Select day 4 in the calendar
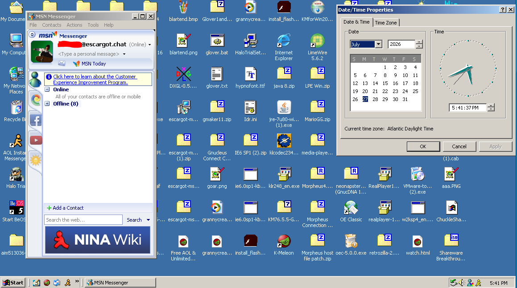Screen dimensions: 517x288 click(x=415, y=67)
